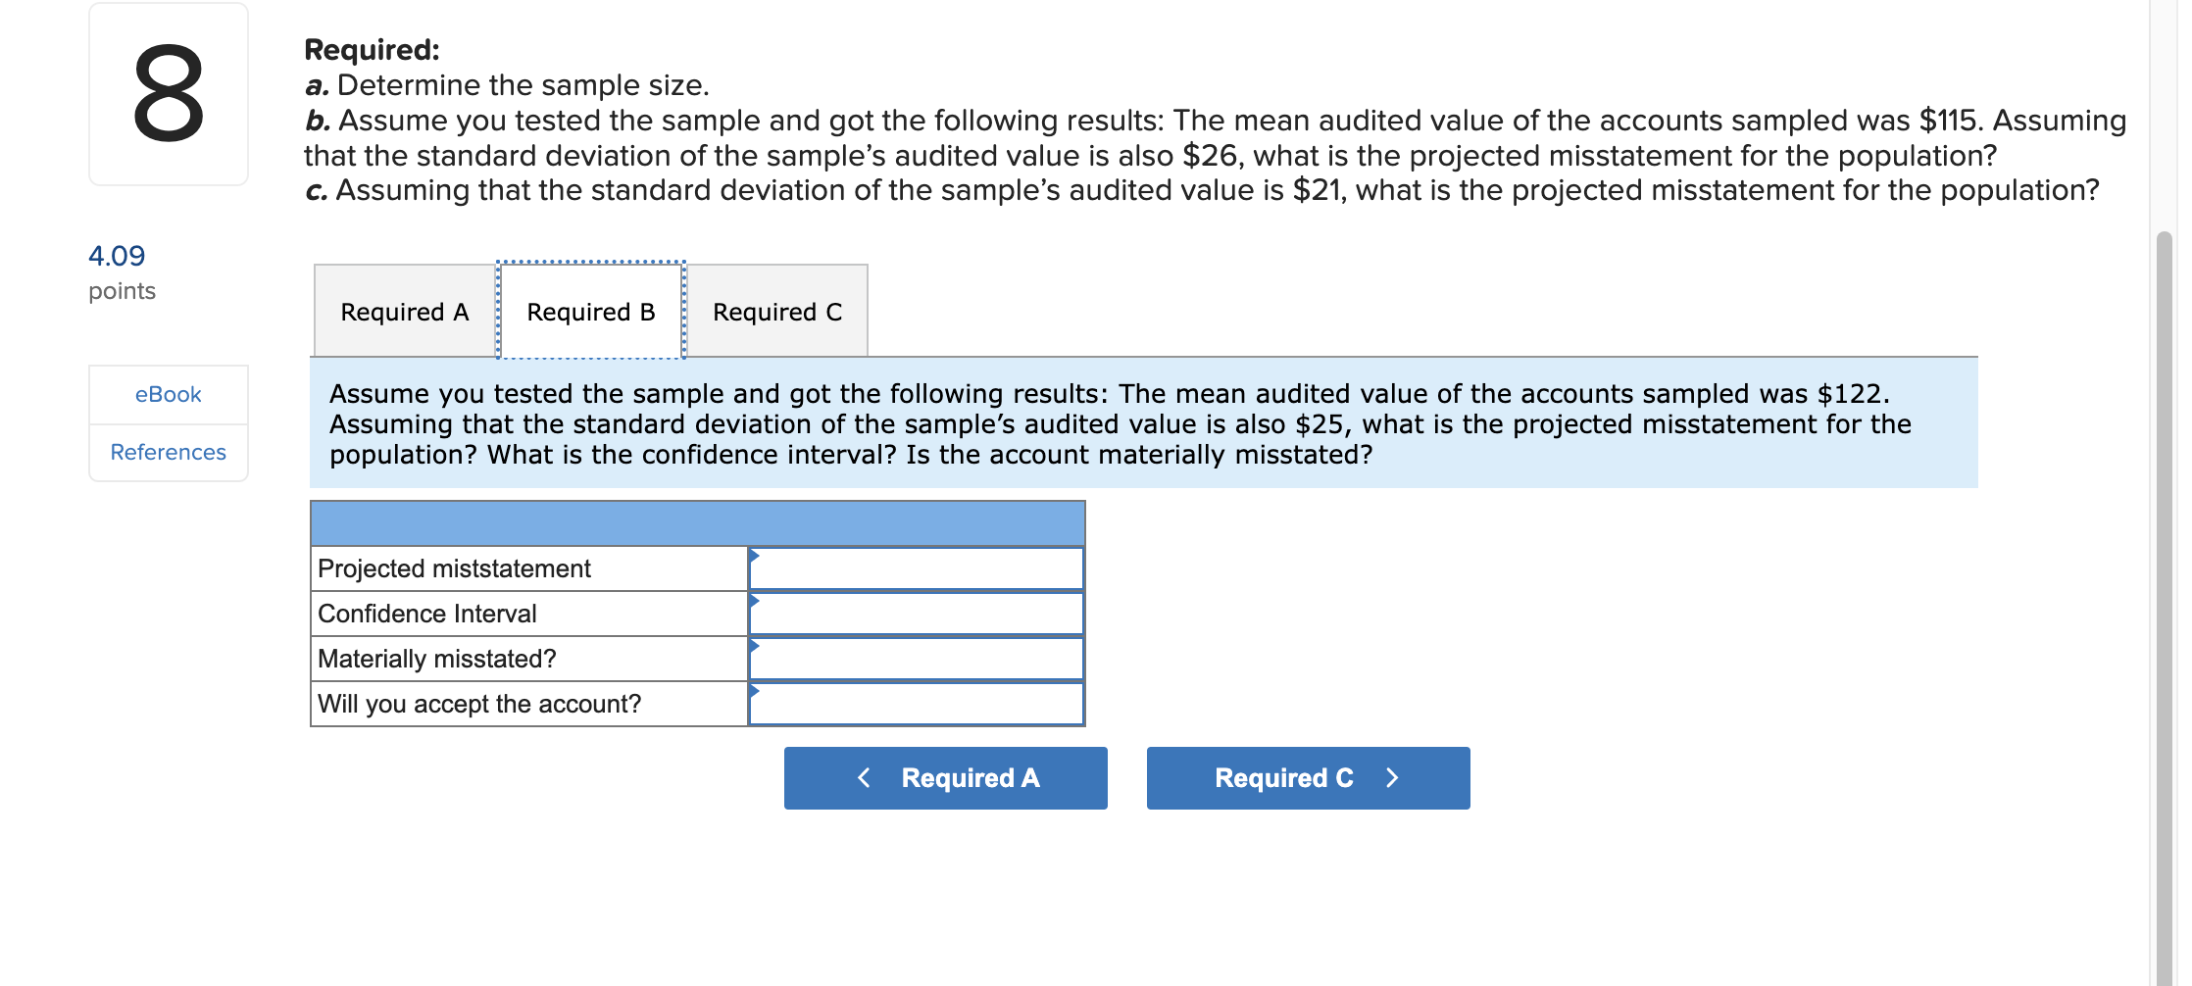Image resolution: width=2192 pixels, height=986 pixels.
Task: Click the Confidence Interval input field
Action: click(917, 613)
